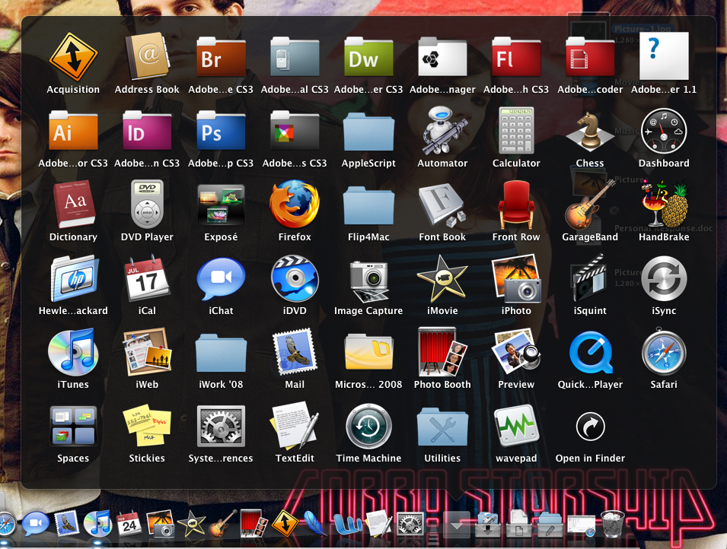The height and width of the screenshot is (549, 727).
Task: Open the Calculator app
Action: [x=516, y=130]
